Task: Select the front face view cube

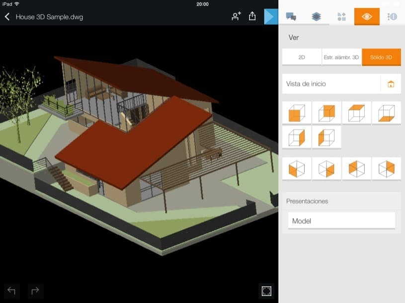Action: [297, 113]
